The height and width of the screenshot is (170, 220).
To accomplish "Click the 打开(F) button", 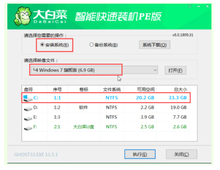I will pyautogui.click(x=176, y=70).
